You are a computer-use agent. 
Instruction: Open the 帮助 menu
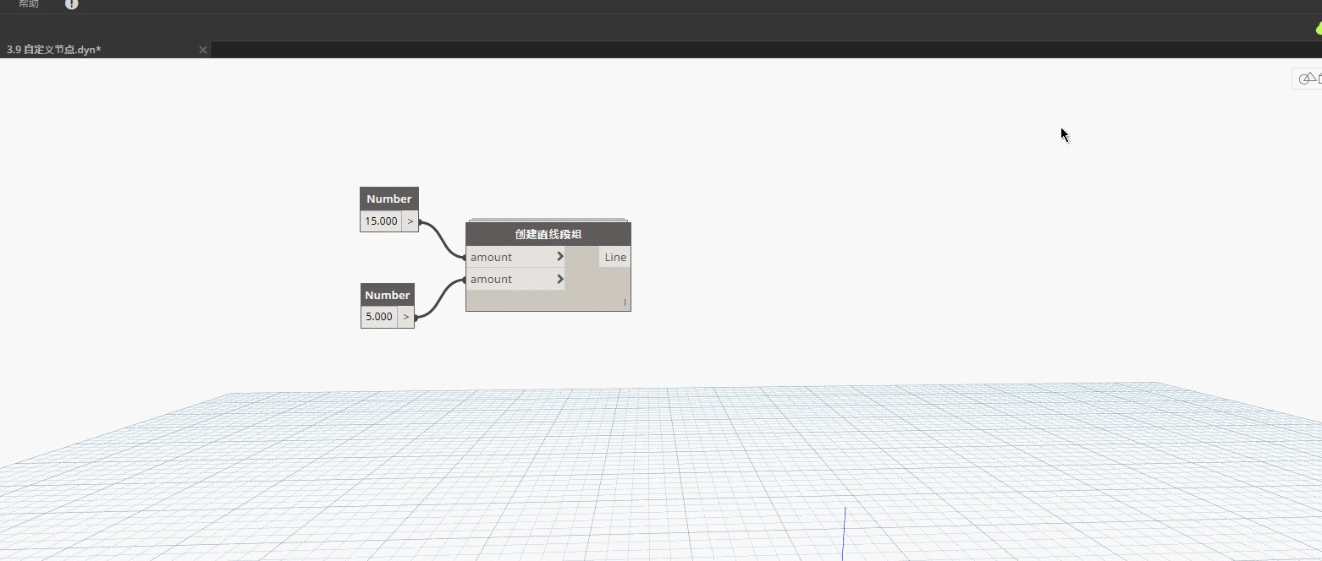click(x=29, y=4)
